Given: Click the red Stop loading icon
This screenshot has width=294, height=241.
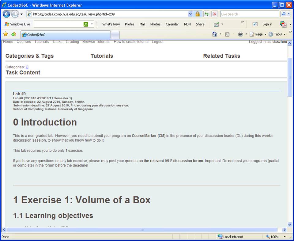Looking at the screenshot, I should (x=214, y=14).
